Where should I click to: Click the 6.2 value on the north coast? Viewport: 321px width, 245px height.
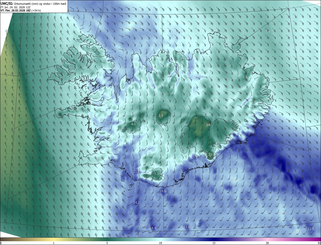171,66
